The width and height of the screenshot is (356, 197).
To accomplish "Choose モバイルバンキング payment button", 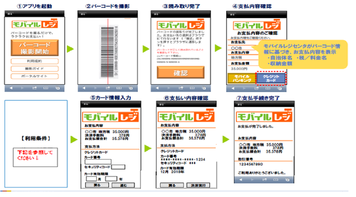I will (x=242, y=78).
